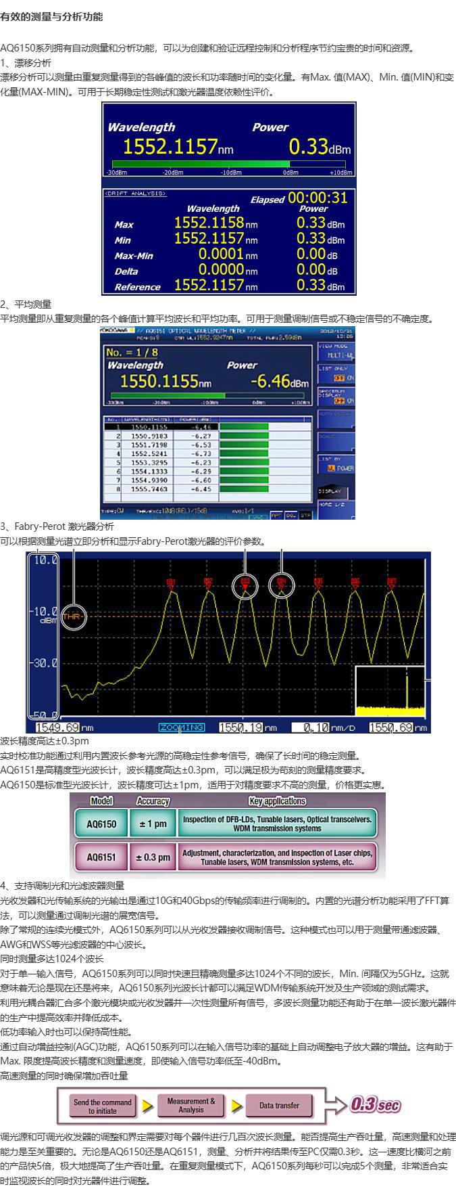Select table row 5 with 1553.3295
456x1193 pixels.
tap(207, 462)
